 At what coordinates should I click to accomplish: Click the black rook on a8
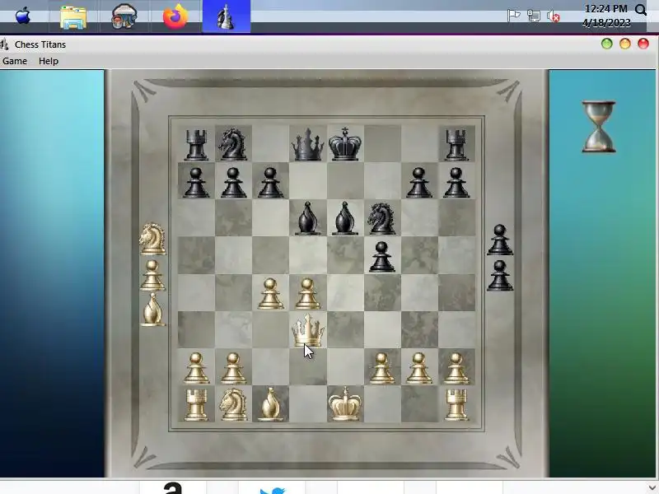pos(196,145)
